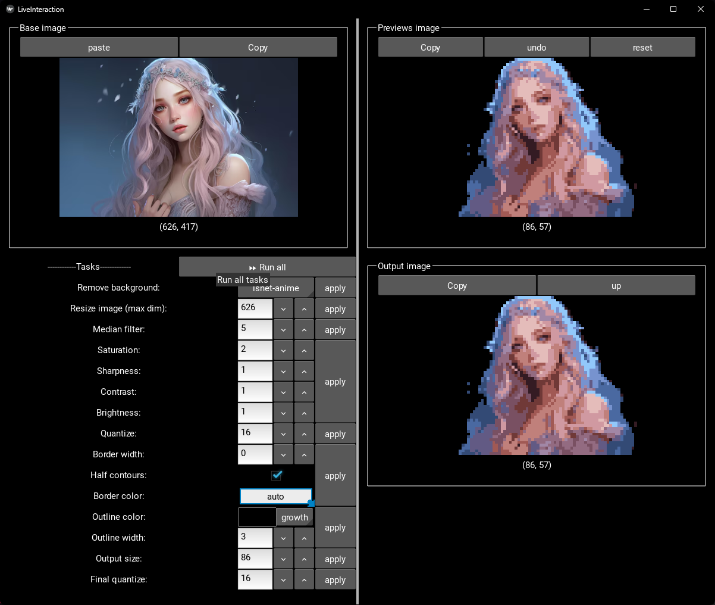Paste an image into Base image

pyautogui.click(x=99, y=48)
